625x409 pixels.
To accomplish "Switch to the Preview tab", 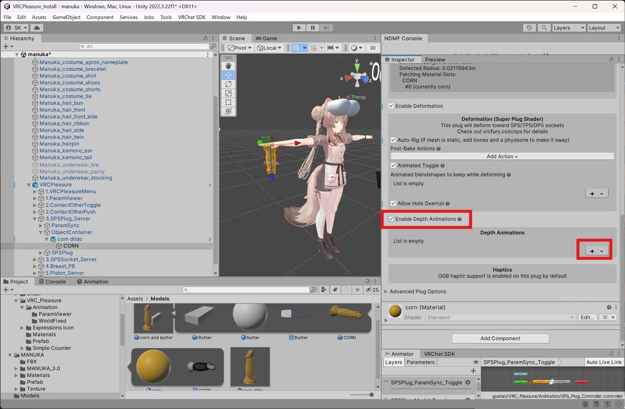I will coord(435,59).
